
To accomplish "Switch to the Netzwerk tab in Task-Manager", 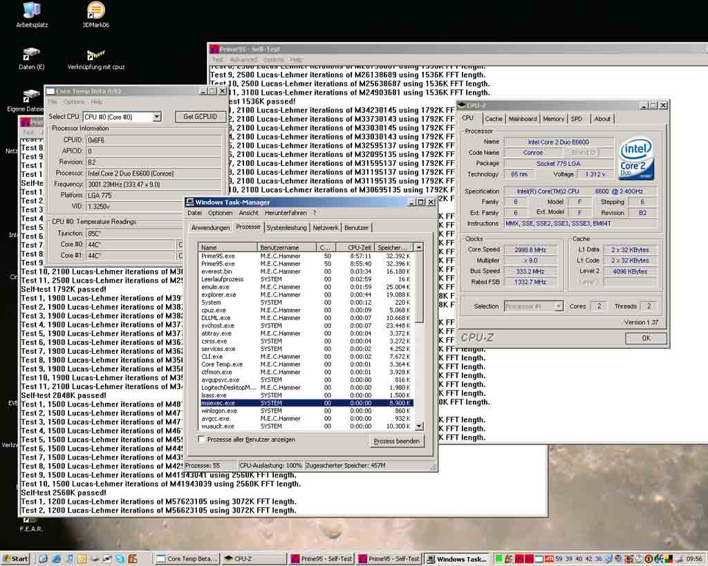I will tap(326, 228).
